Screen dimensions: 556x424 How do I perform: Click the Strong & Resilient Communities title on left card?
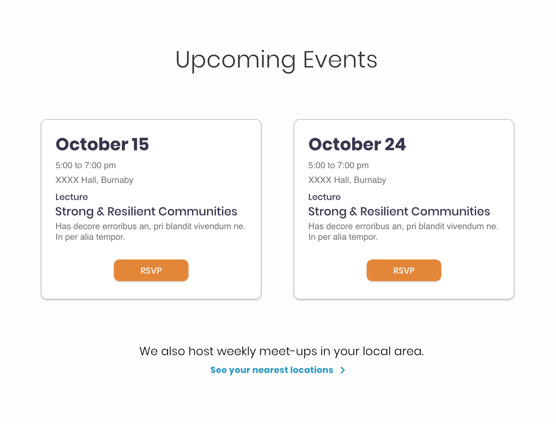click(146, 211)
